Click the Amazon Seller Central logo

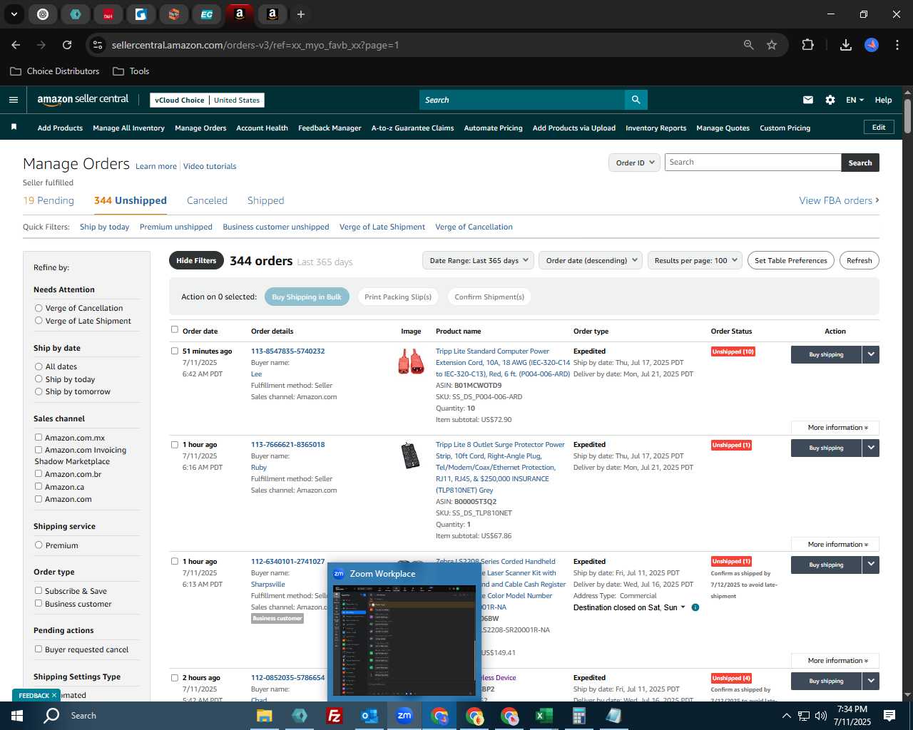point(83,100)
